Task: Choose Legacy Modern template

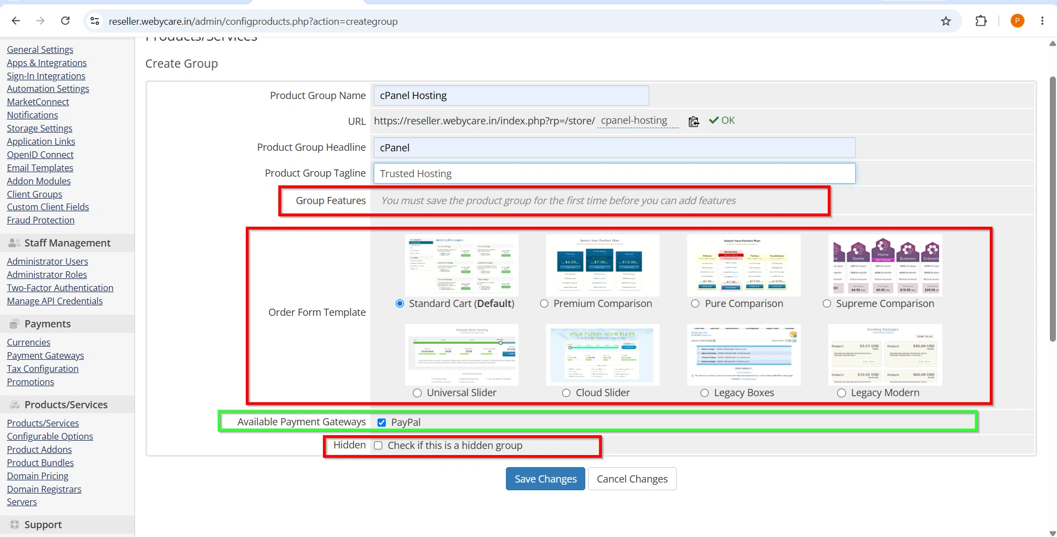Action: [842, 393]
